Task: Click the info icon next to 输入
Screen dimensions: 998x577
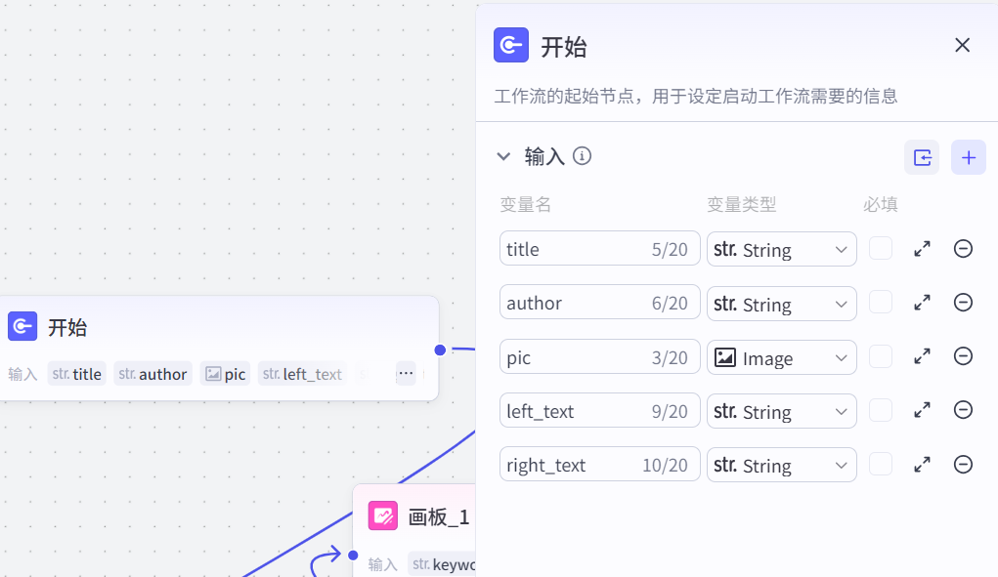Action: pos(582,155)
